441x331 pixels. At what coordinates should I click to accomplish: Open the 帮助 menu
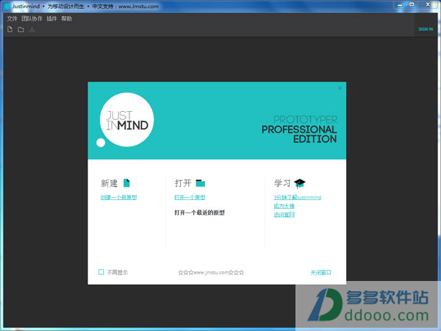tap(67, 18)
